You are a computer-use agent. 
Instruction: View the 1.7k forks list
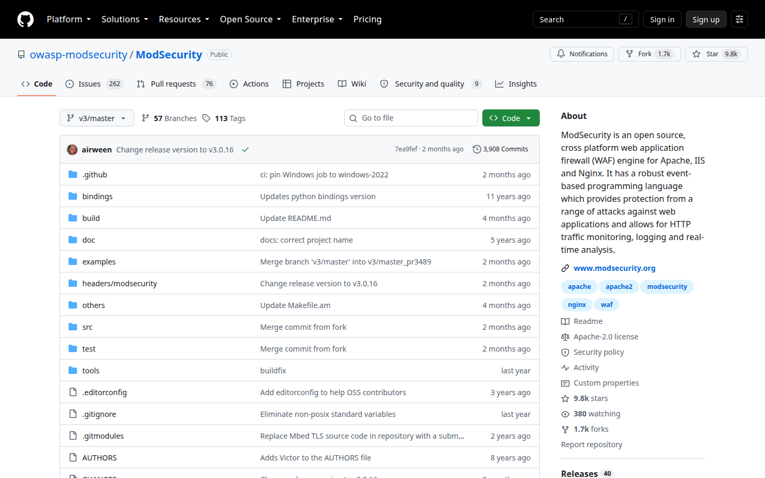[x=585, y=429]
